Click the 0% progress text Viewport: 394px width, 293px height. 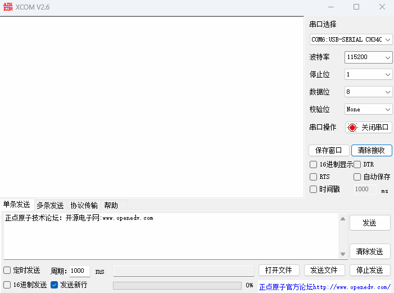[250, 286]
